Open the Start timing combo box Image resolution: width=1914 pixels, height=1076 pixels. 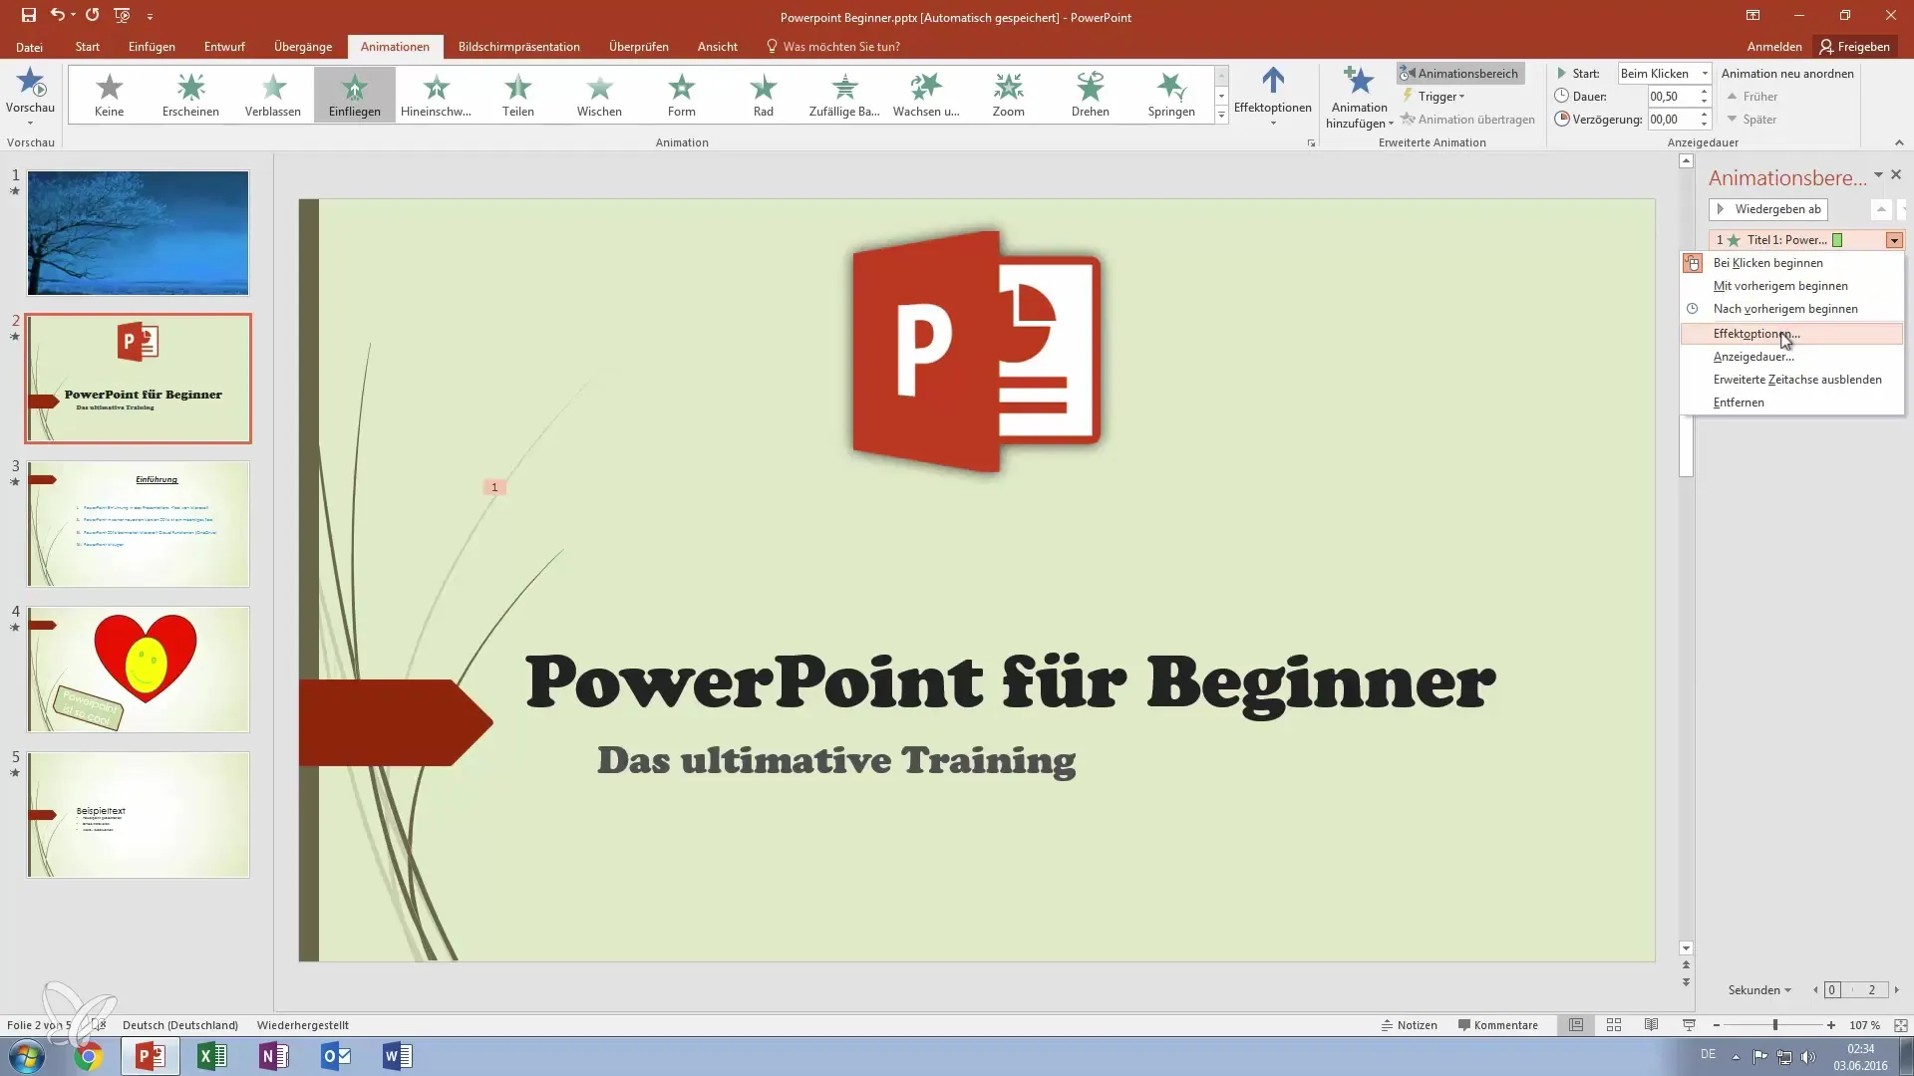point(1664,73)
